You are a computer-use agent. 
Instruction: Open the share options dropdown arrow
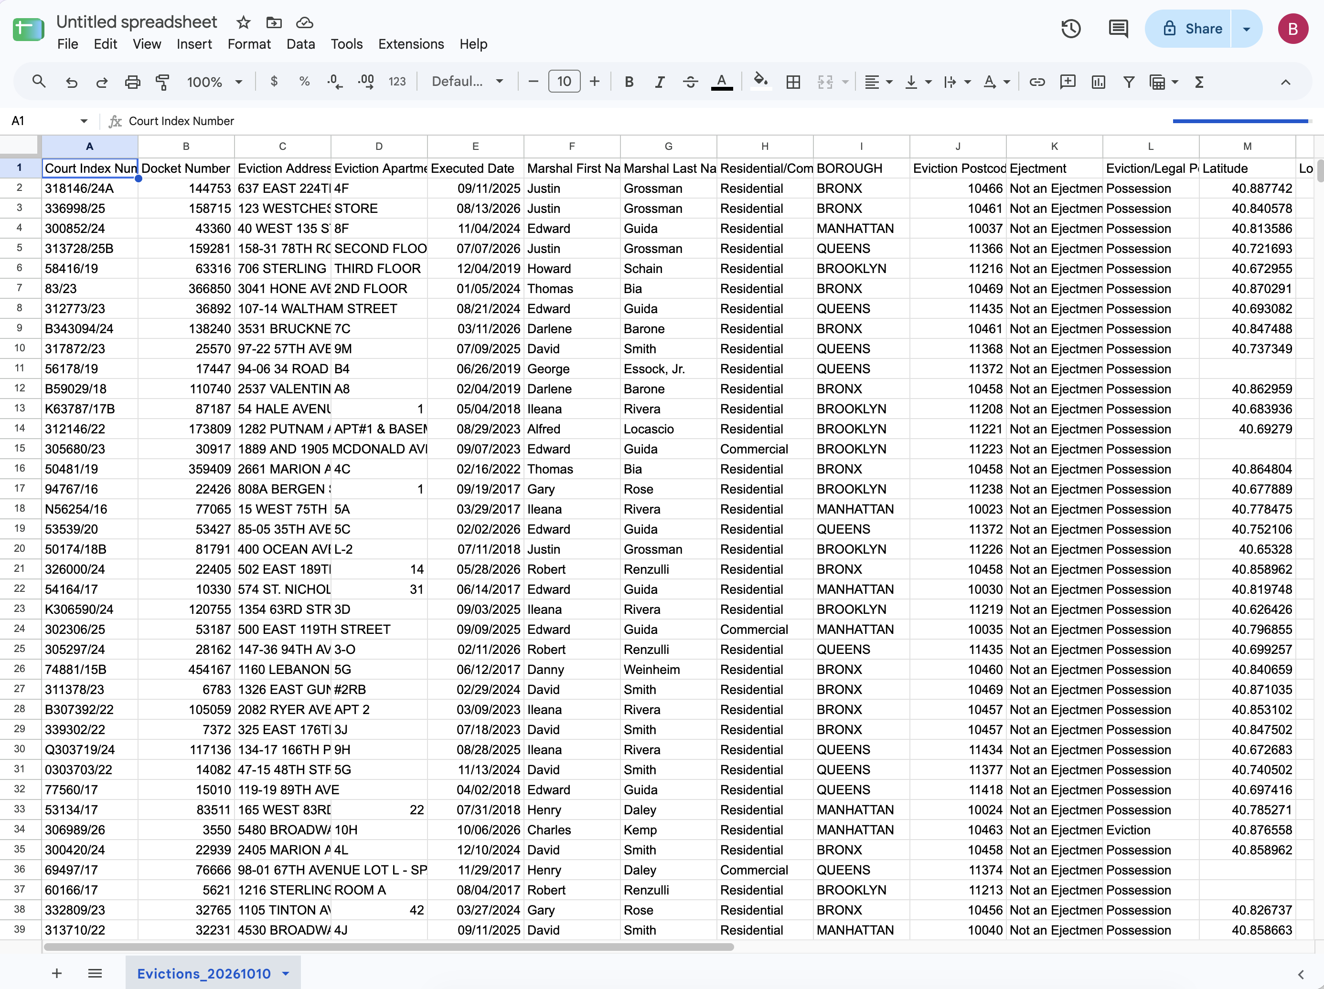[1246, 29]
